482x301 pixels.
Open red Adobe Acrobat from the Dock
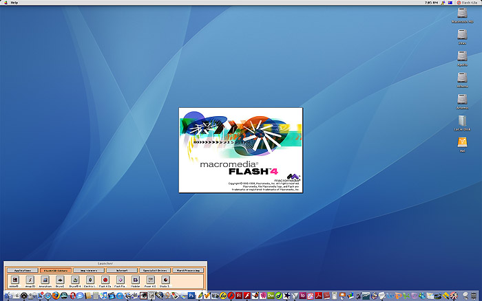(318, 296)
